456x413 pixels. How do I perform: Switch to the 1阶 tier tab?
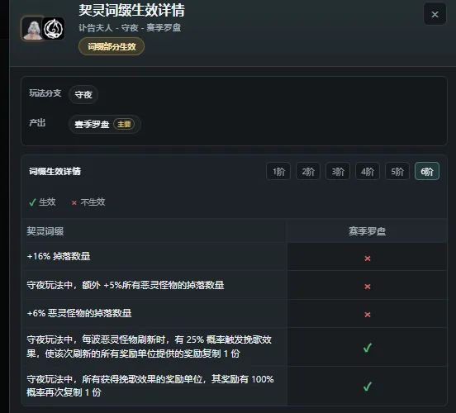[x=278, y=171]
